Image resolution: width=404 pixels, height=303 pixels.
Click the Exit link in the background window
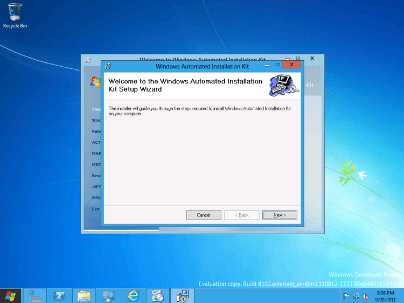coord(96,209)
